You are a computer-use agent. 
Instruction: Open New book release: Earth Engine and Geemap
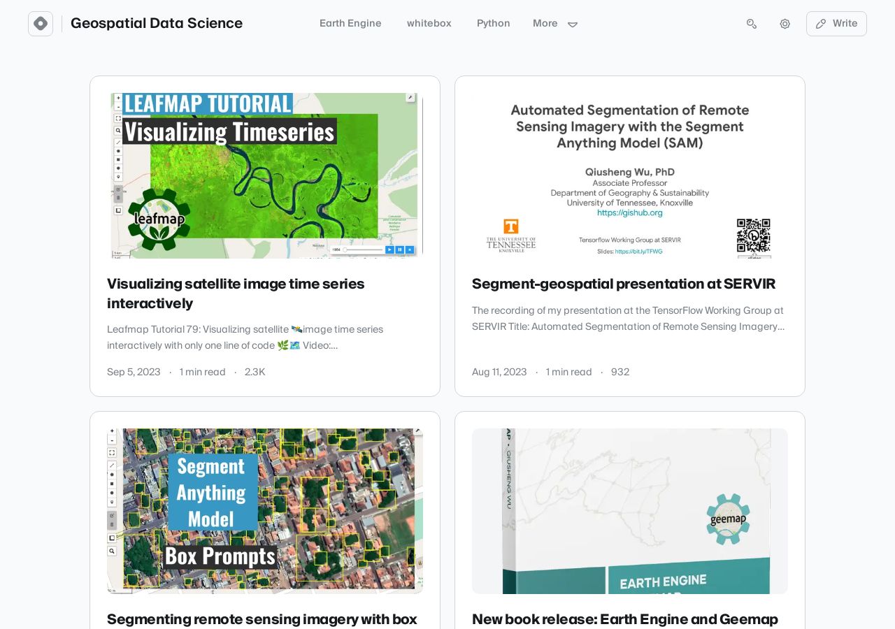click(625, 619)
